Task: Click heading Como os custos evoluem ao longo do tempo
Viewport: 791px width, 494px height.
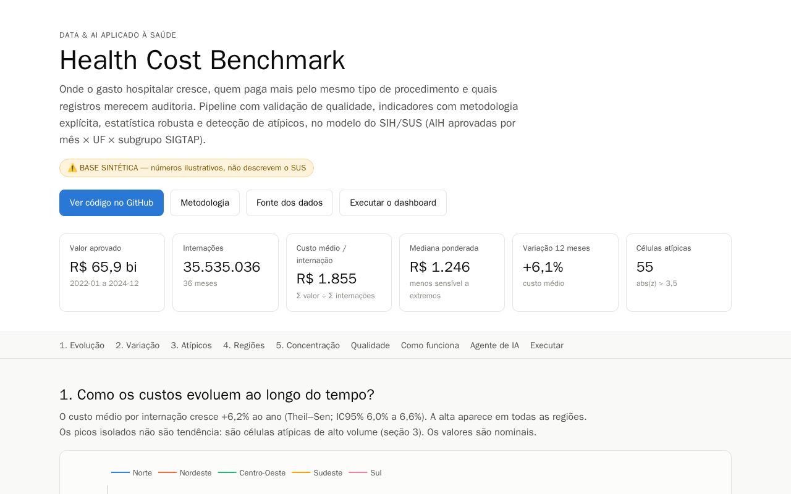Action: tap(217, 395)
